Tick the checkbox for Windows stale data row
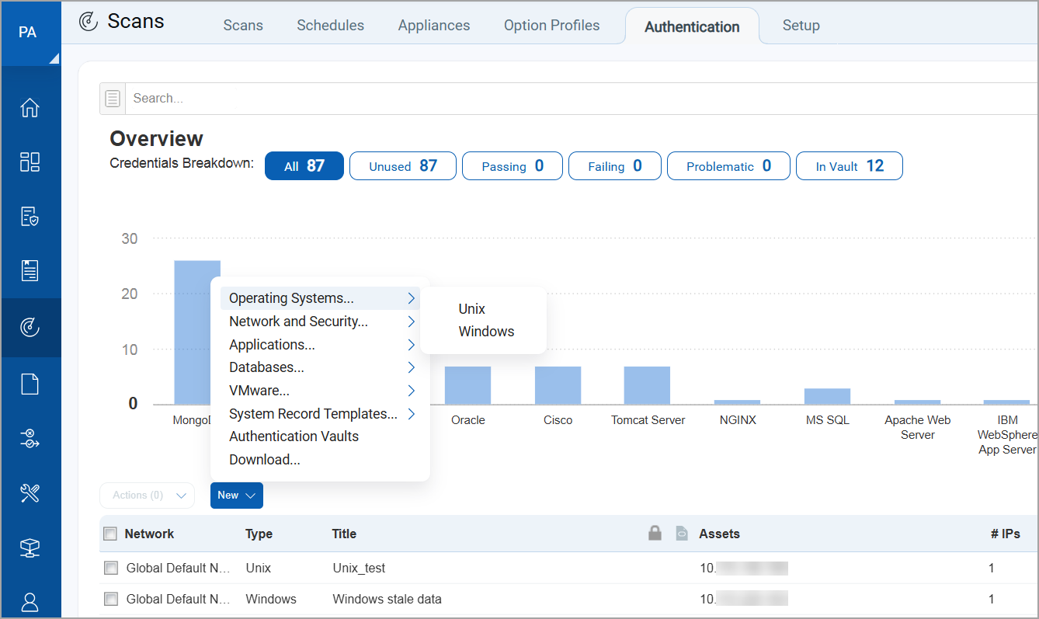This screenshot has width=1039, height=619. tap(110, 599)
